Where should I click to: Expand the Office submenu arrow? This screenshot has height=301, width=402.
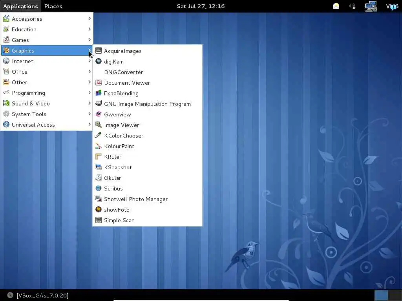(x=90, y=71)
